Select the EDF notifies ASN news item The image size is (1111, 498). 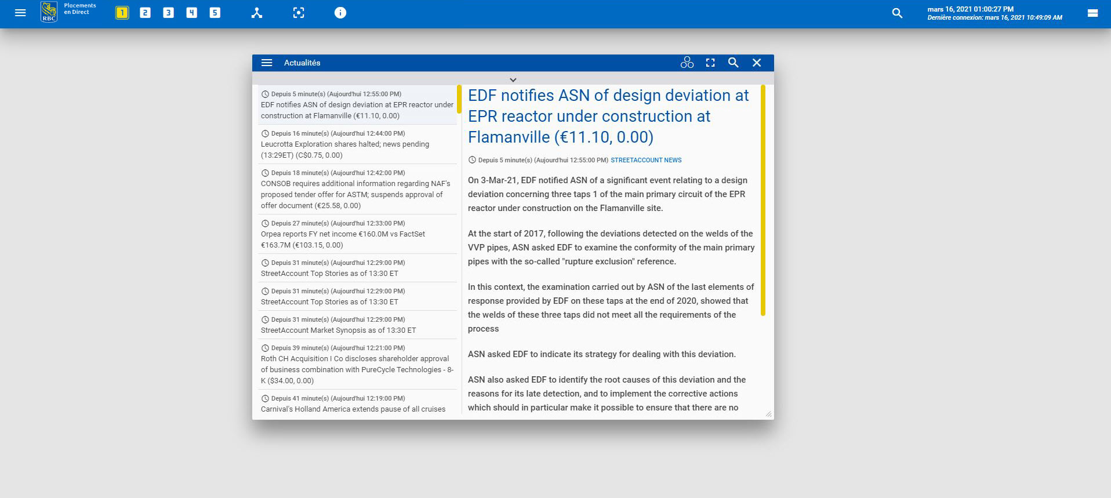point(357,104)
